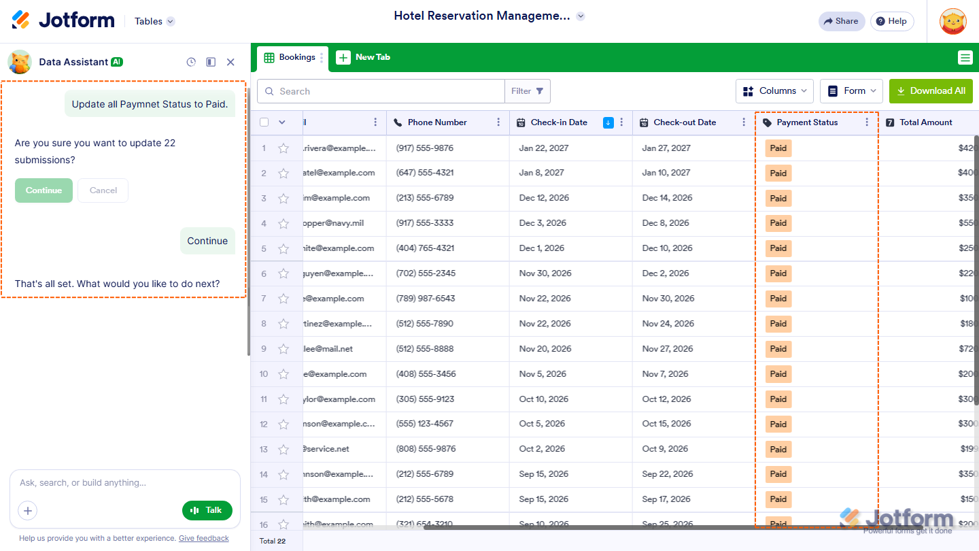Open the Filter control
The height and width of the screenshot is (551, 979).
[527, 91]
